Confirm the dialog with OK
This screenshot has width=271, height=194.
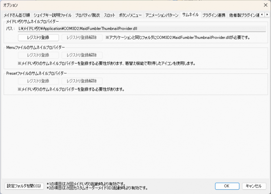[x=227, y=186]
